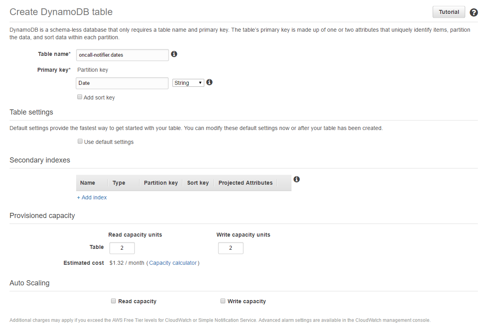Open the Capacity calculator link
Viewport: 487px width, 327px height.
(173, 263)
